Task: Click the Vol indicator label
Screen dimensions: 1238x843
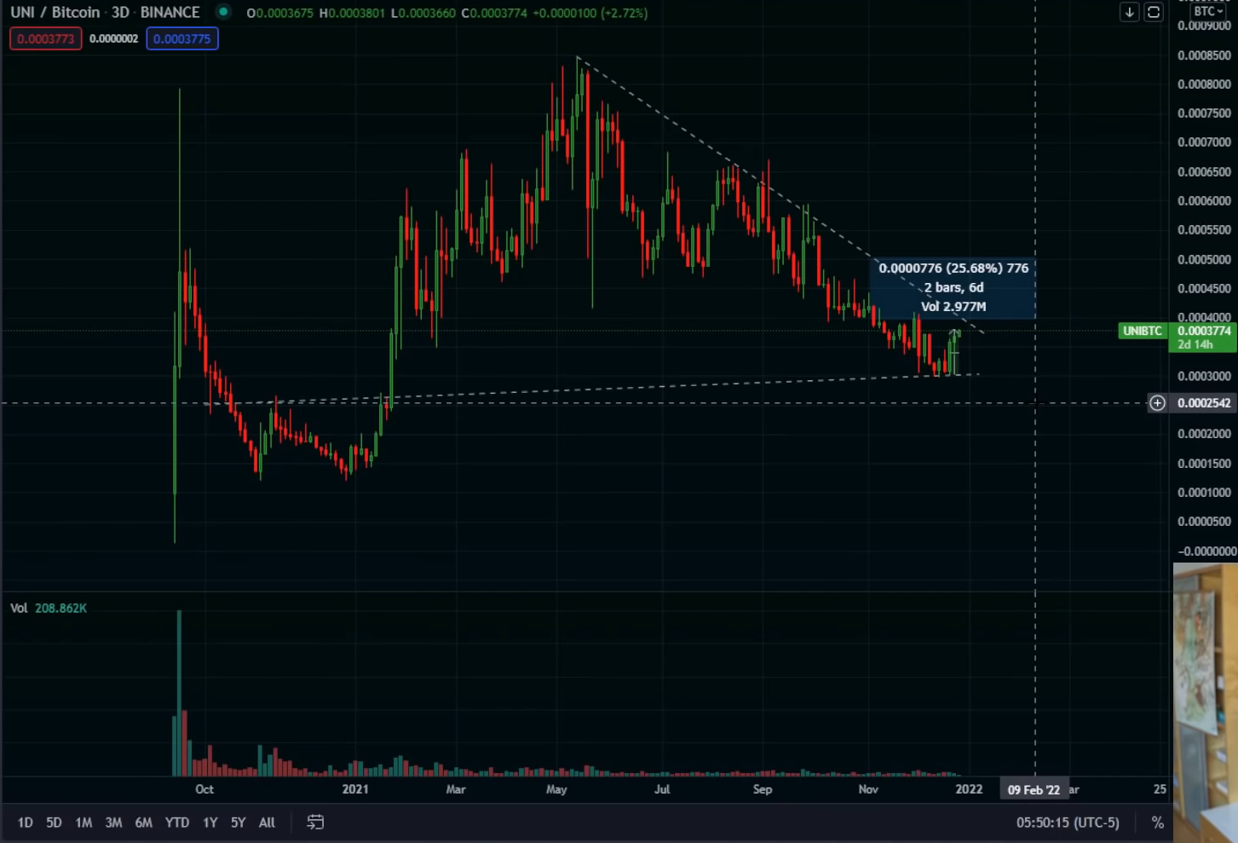Action: point(19,609)
